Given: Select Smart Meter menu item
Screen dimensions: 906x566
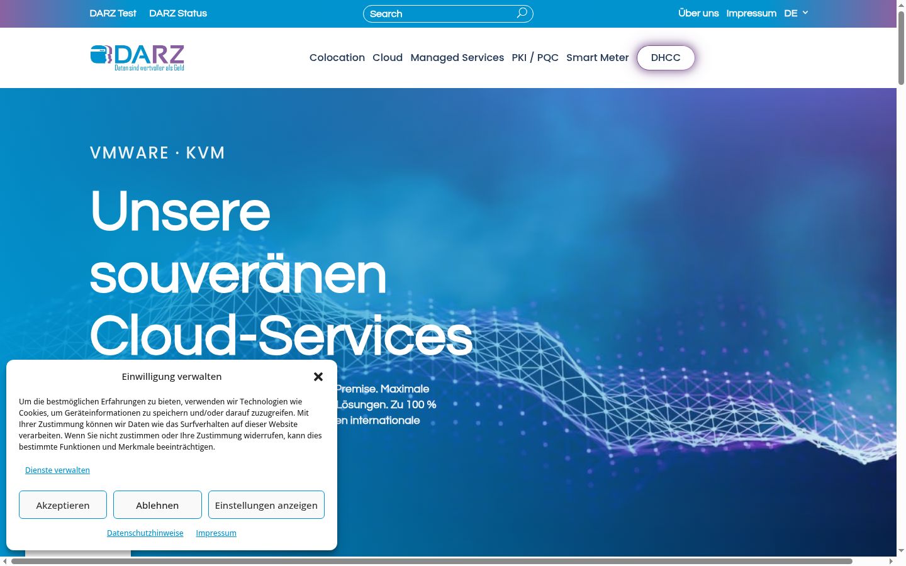Looking at the screenshot, I should (x=598, y=57).
